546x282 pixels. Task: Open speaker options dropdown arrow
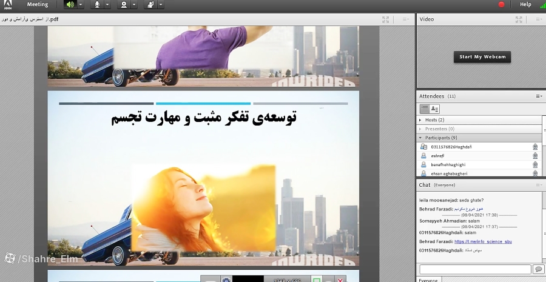coord(81,4)
